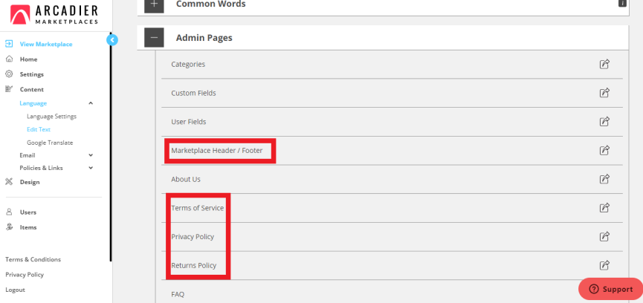Screen dimensions: 643x303
Task: Collapse the Language submenu chevron
Action: point(91,103)
